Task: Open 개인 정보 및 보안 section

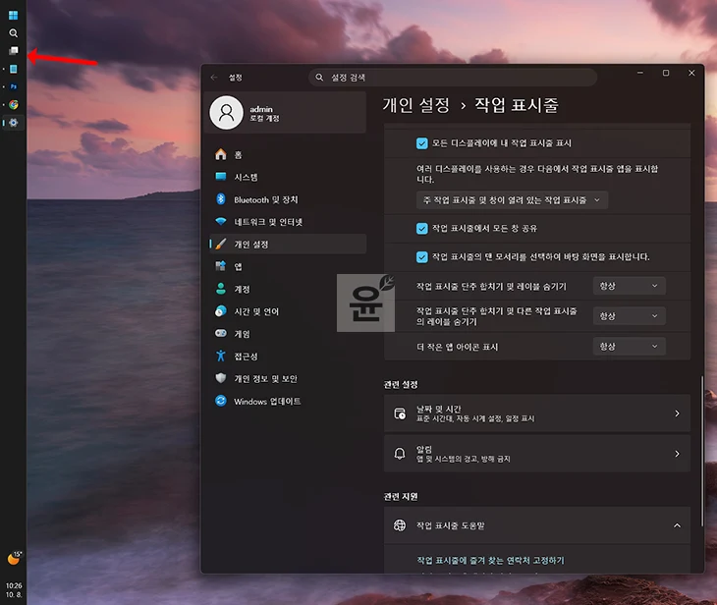Action: (288, 379)
